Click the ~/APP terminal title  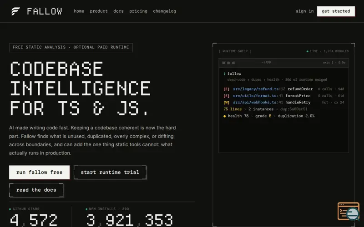266,63
